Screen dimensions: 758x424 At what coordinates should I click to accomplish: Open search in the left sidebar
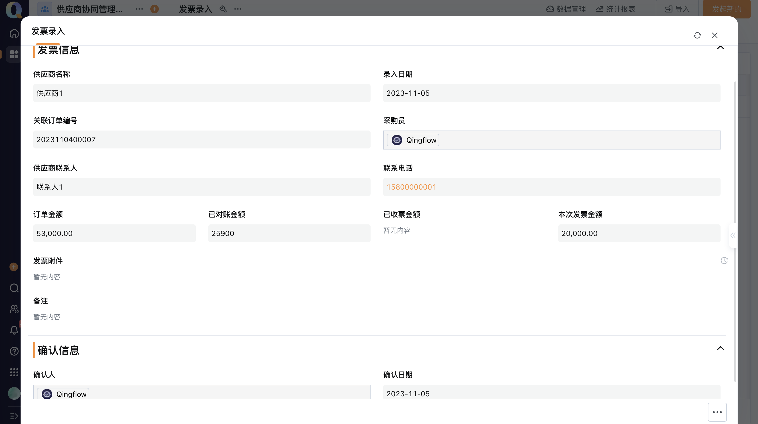coord(14,288)
